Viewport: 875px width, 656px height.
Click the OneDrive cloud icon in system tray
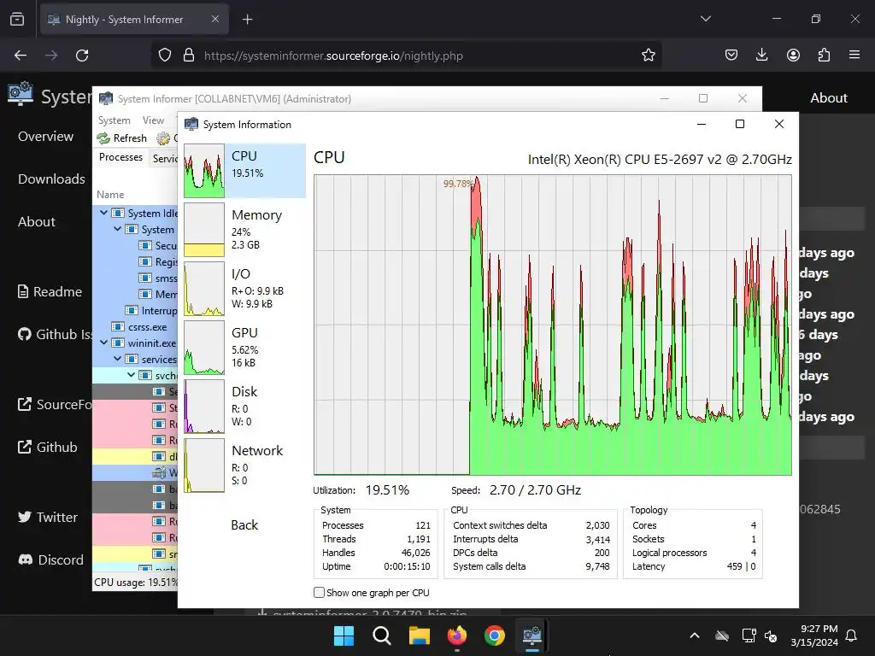(x=722, y=635)
